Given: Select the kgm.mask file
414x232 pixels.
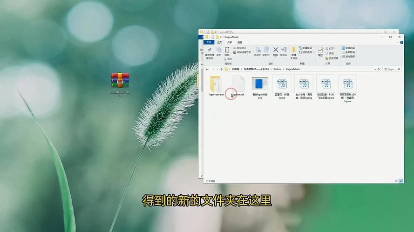Looking at the screenshot, I should pos(238,84).
